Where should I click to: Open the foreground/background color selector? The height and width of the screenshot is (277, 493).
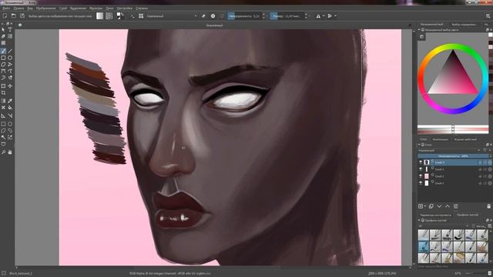[120, 15]
